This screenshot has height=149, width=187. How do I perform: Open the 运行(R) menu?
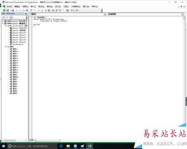tap(58, 6)
